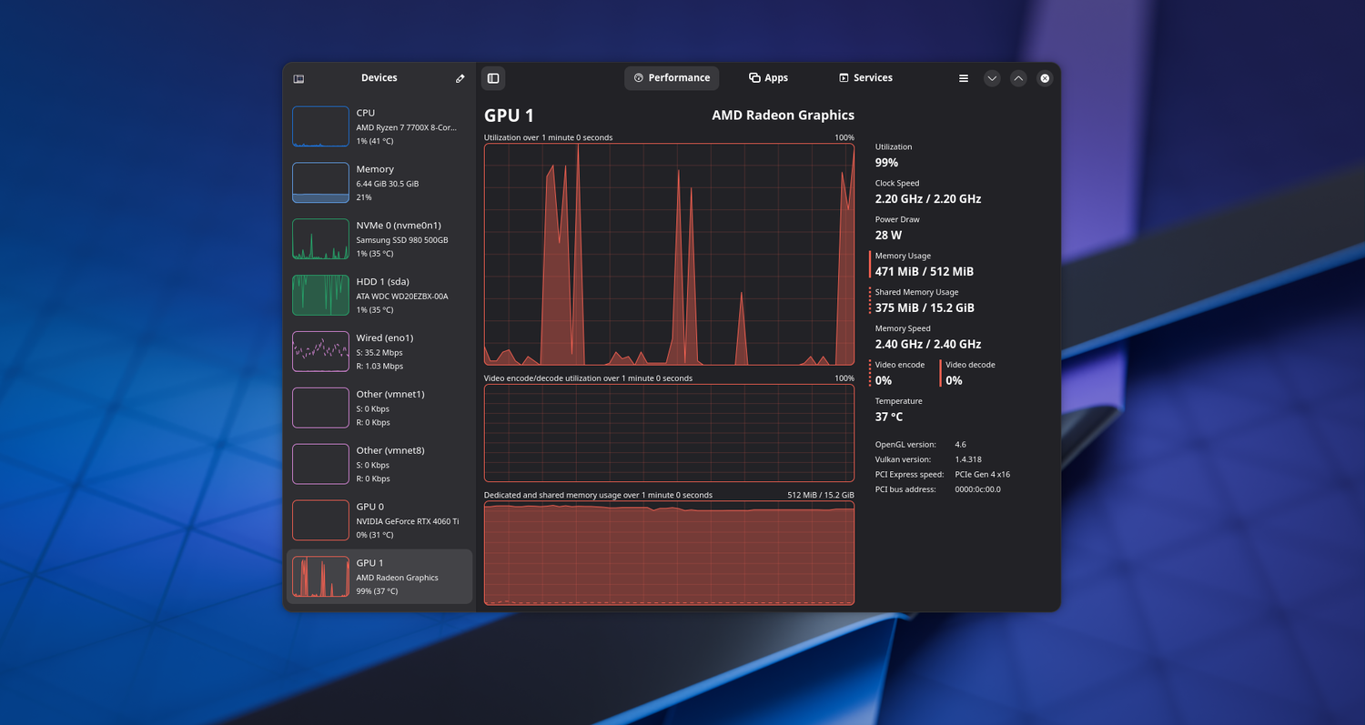Select the Memory device in the sidebar

click(x=379, y=183)
